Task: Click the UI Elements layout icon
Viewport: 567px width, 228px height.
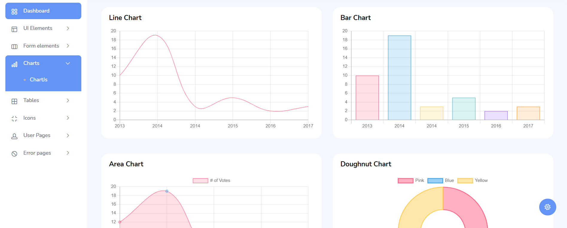Action: [x=14, y=29]
